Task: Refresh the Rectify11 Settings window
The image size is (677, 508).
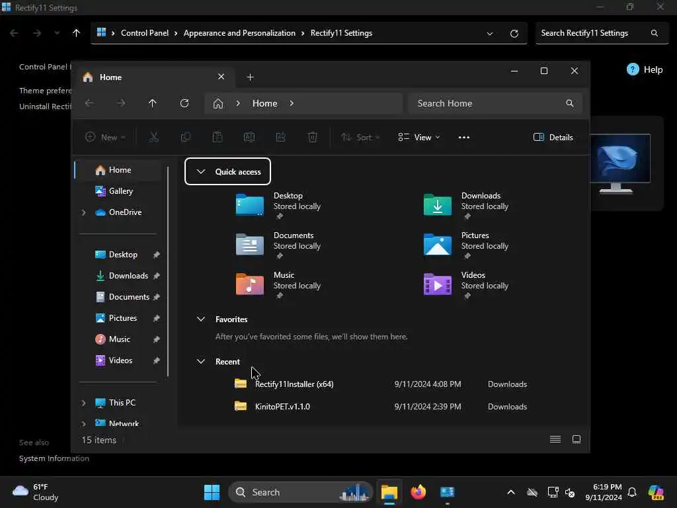Action: coord(514,33)
